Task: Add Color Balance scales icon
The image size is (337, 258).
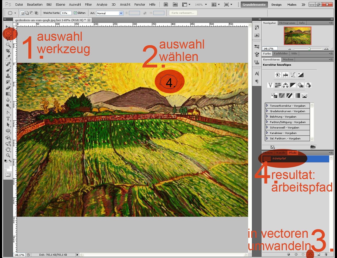Action: 286,85
